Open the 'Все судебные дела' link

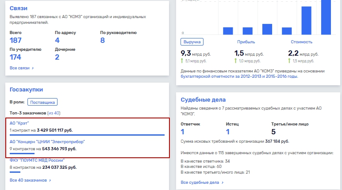coord(200,182)
